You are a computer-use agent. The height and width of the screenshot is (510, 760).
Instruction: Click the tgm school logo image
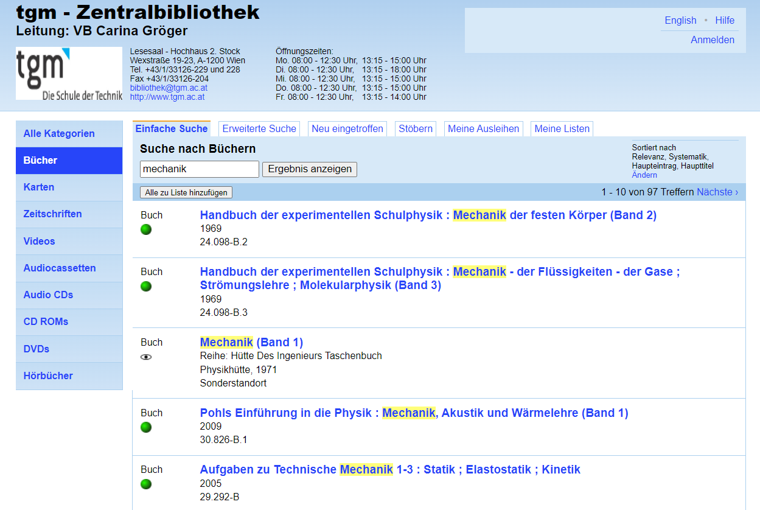pyautogui.click(x=69, y=74)
